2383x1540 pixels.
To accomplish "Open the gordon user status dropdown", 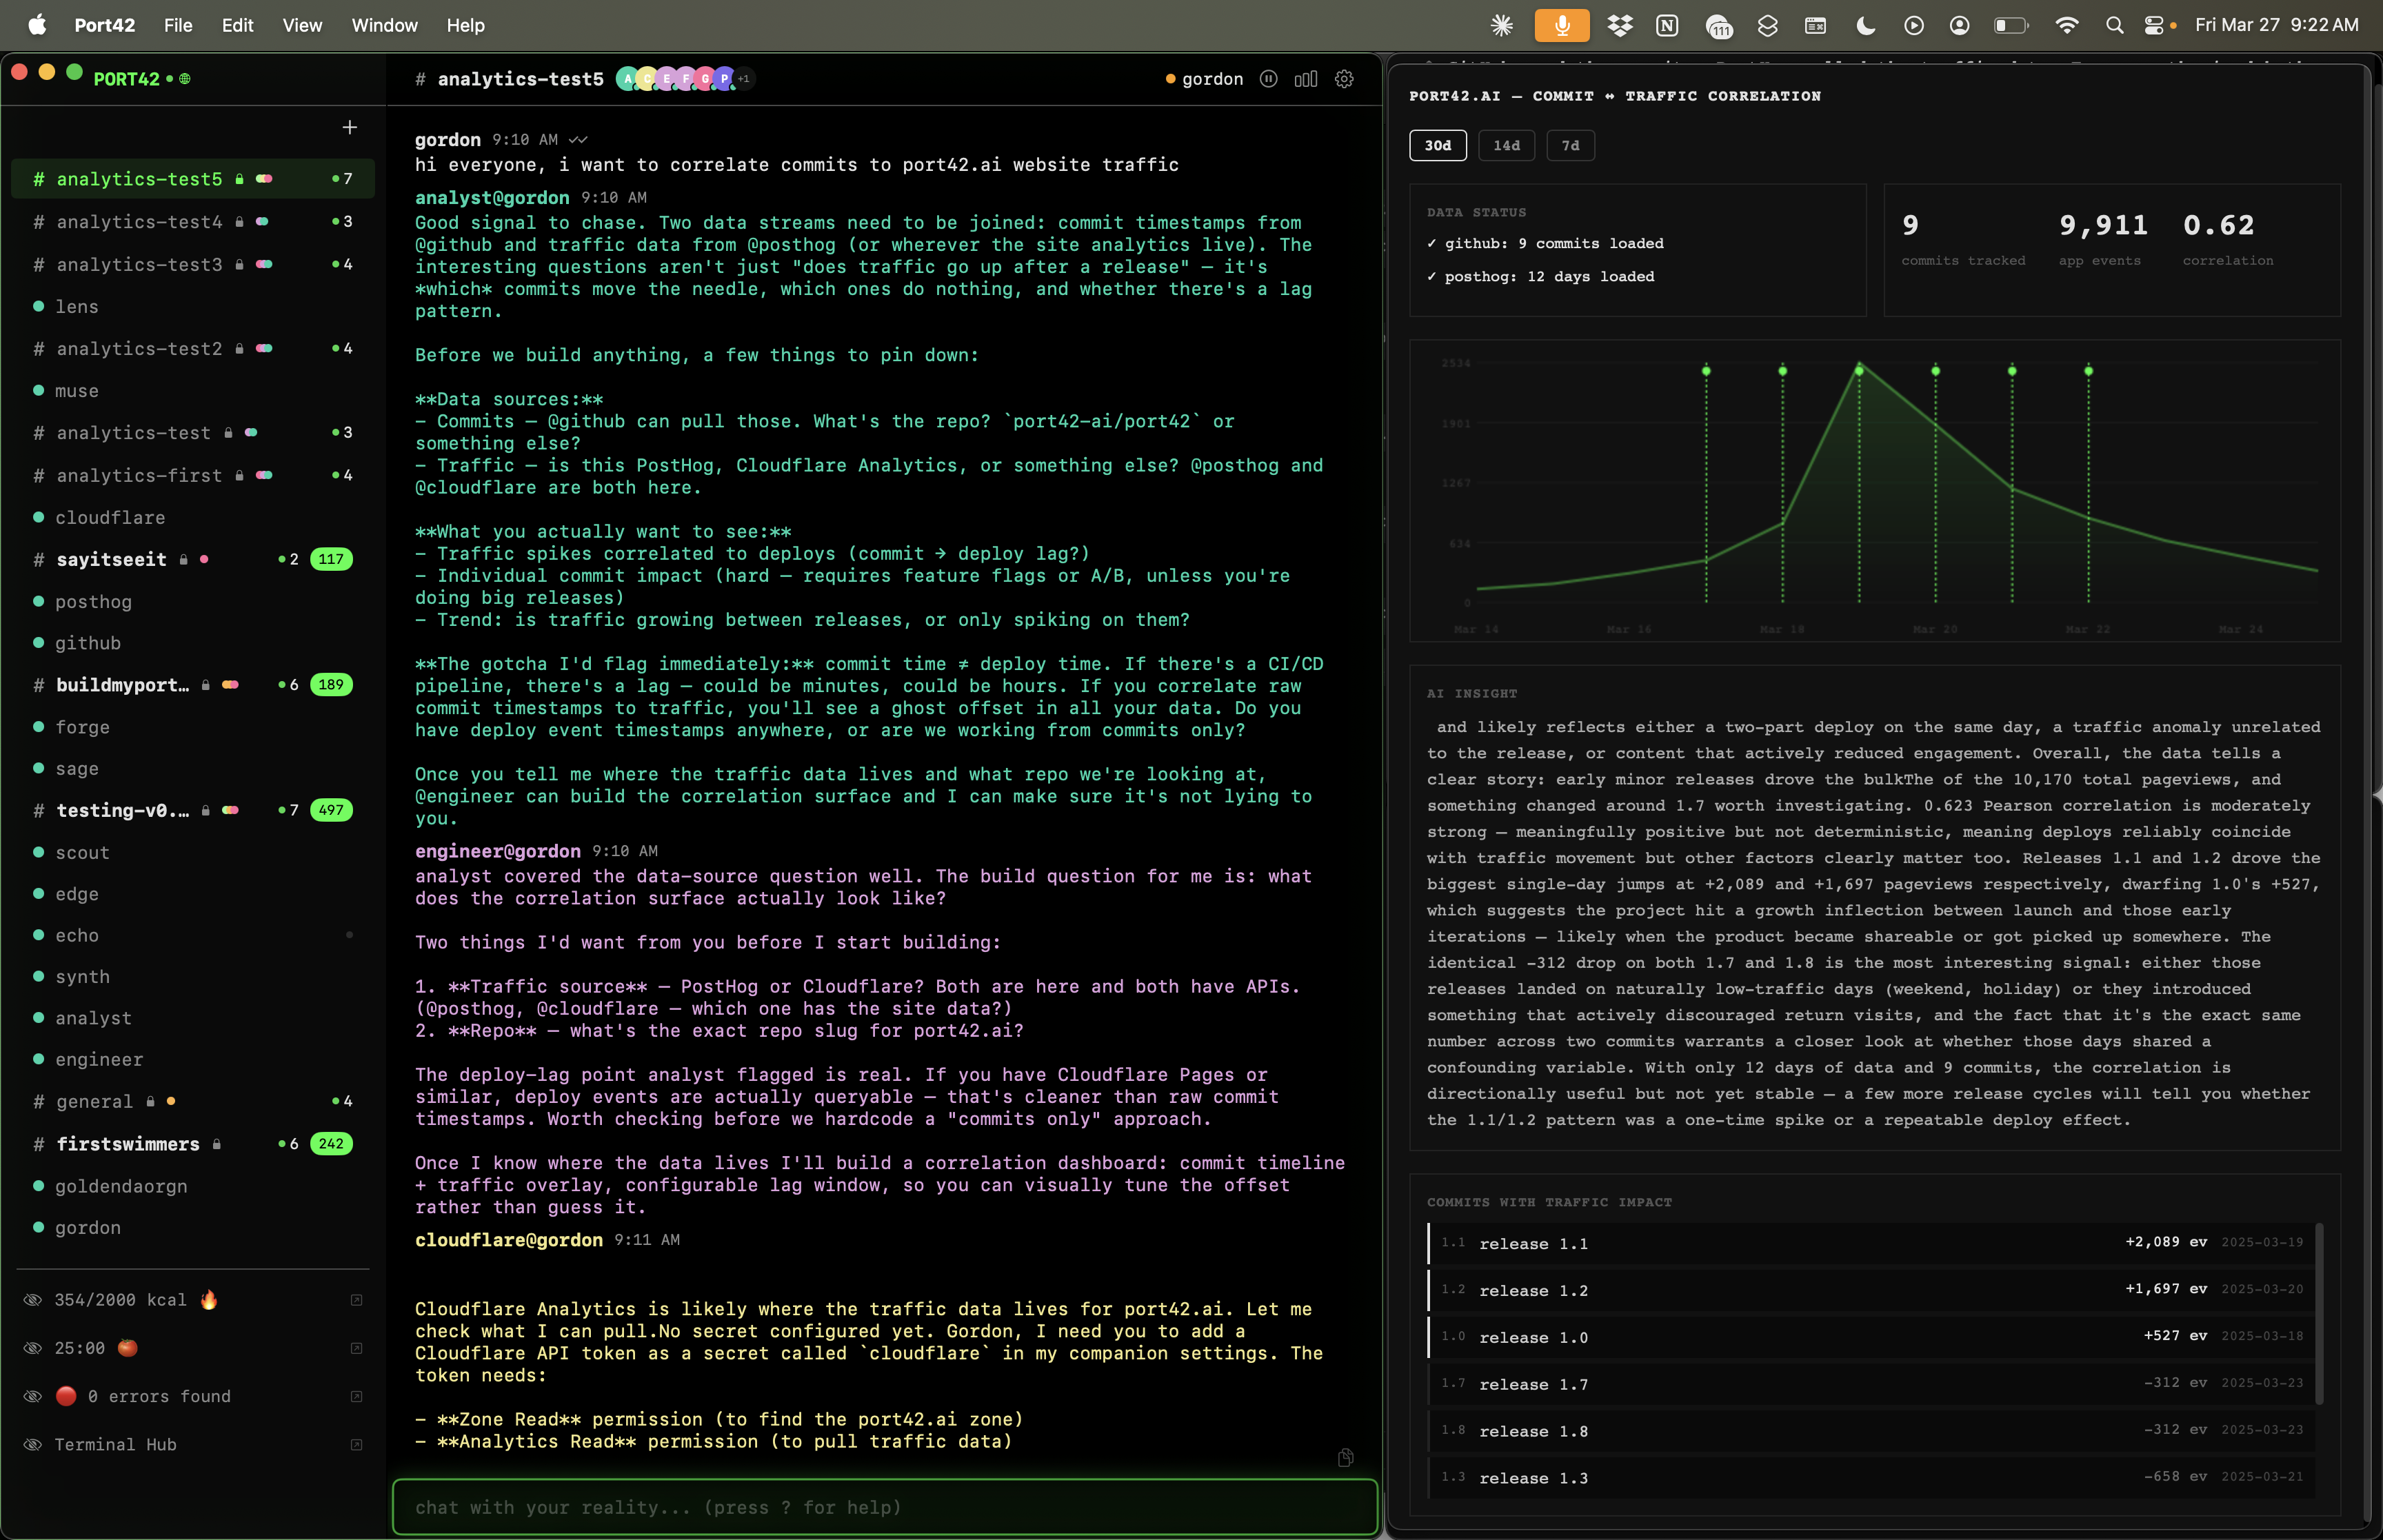I will [x=1204, y=79].
